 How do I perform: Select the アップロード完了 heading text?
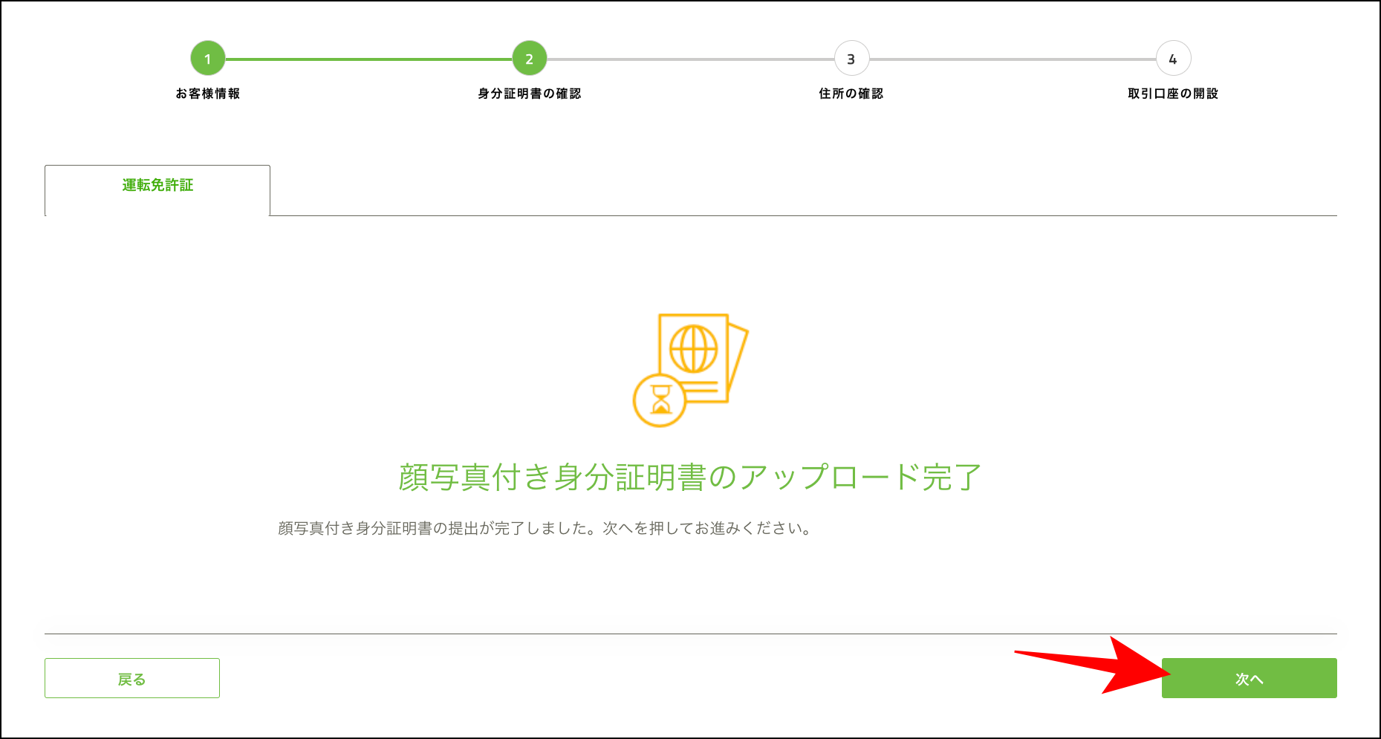click(x=689, y=478)
